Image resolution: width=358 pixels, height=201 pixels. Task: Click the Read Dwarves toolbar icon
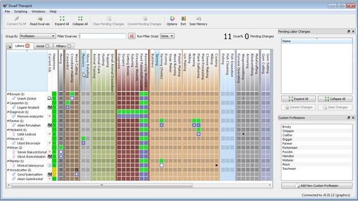[40, 19]
